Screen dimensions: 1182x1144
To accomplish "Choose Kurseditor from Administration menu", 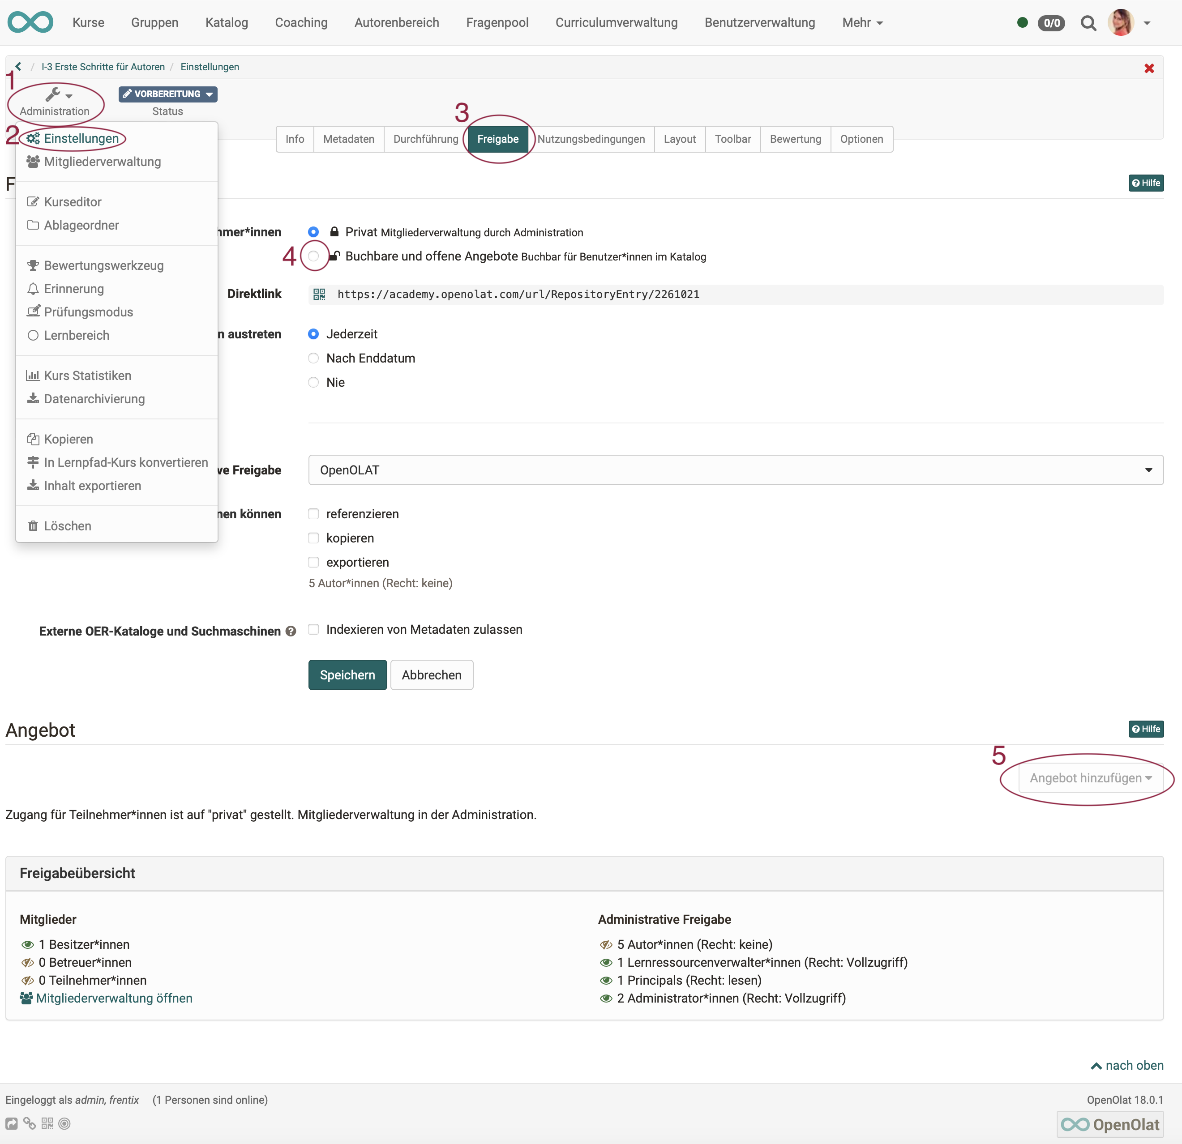I will point(73,202).
